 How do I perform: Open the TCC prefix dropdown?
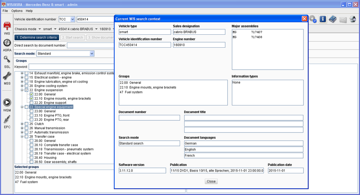click(x=73, y=19)
